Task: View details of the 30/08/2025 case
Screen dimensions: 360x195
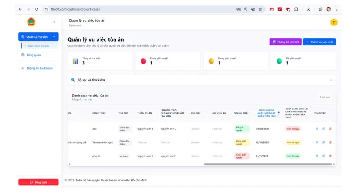Action: point(317,128)
